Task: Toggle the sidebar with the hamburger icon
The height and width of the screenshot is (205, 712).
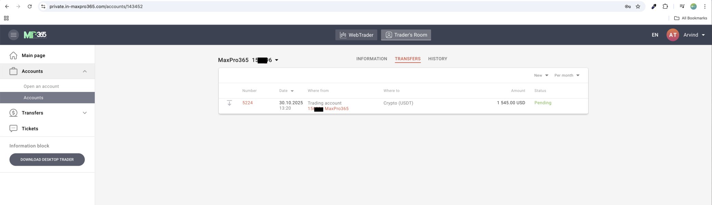Action: [13, 35]
